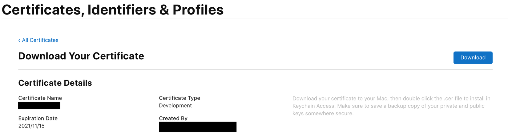
Task: Select the Development certificate type value
Action: point(175,106)
